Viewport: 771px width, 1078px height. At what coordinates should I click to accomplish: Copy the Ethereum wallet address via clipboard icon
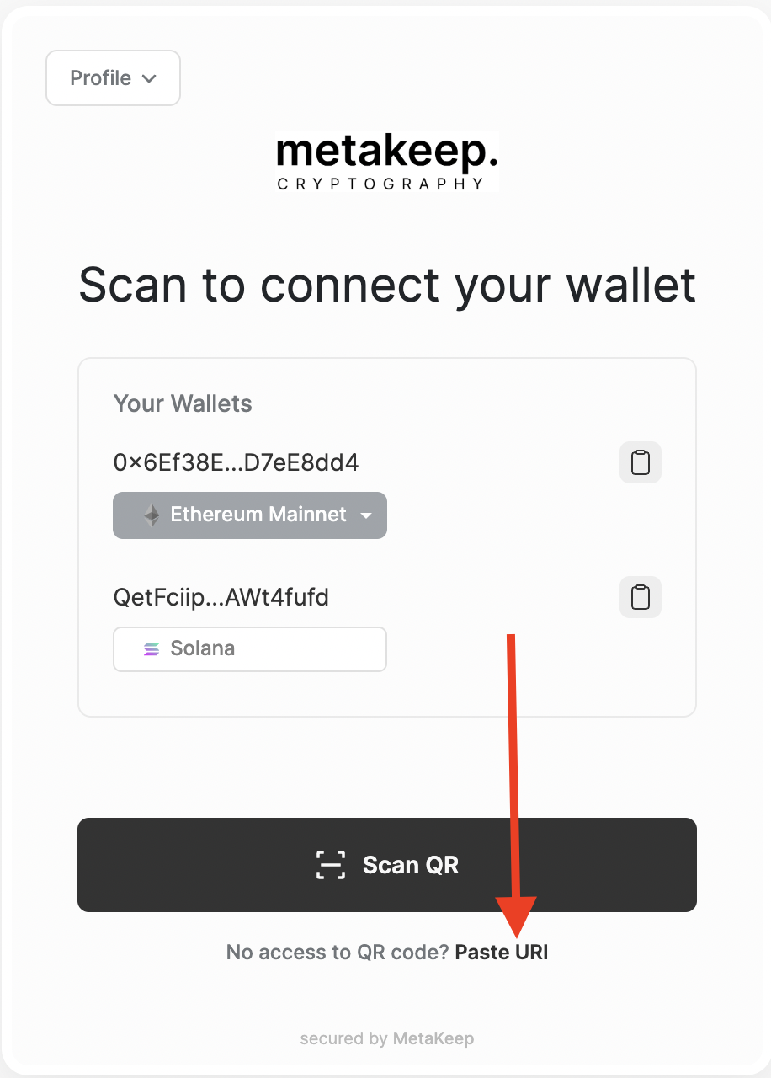click(641, 462)
